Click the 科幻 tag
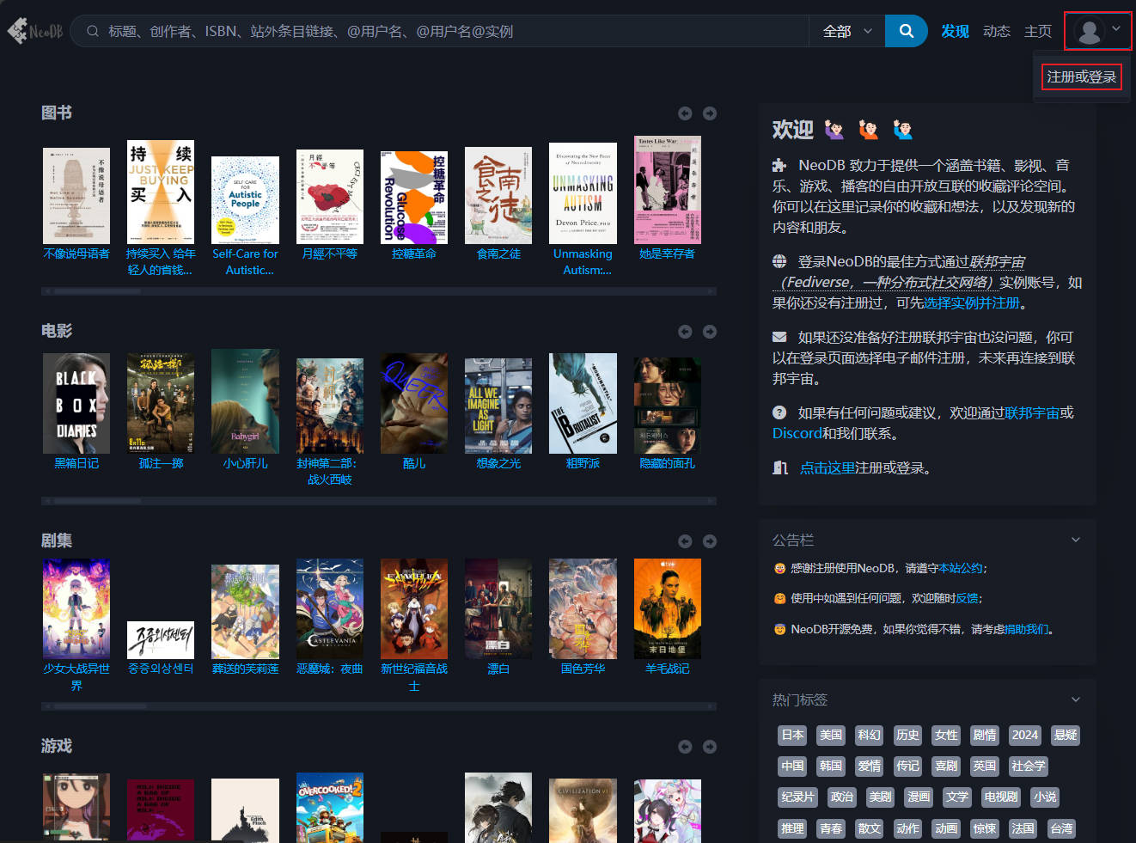This screenshot has width=1136, height=843. 869,736
